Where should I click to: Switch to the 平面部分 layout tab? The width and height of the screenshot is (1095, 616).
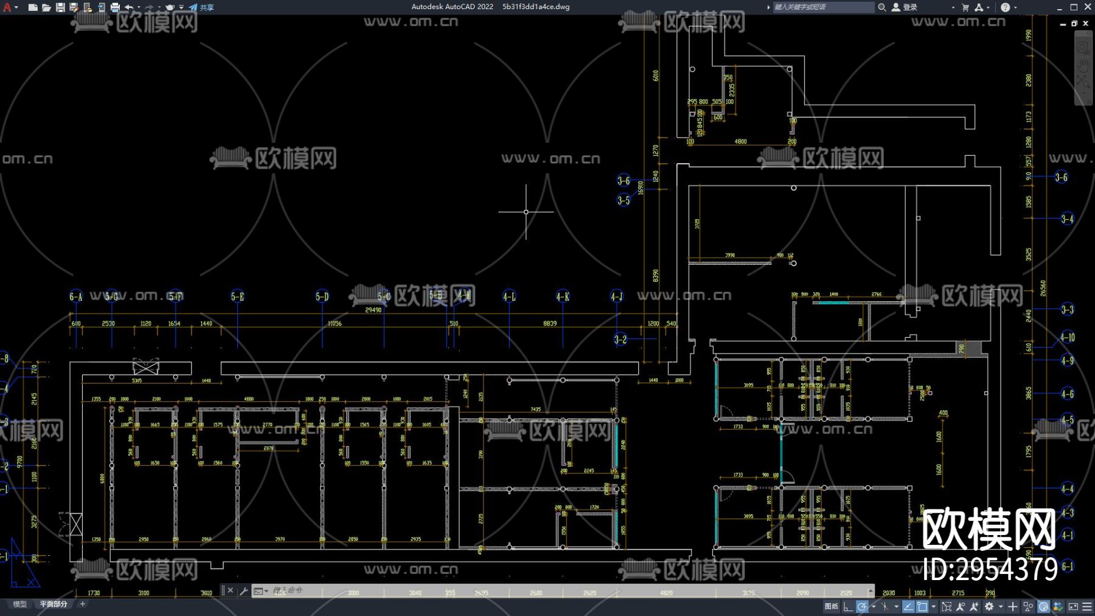coord(54,604)
